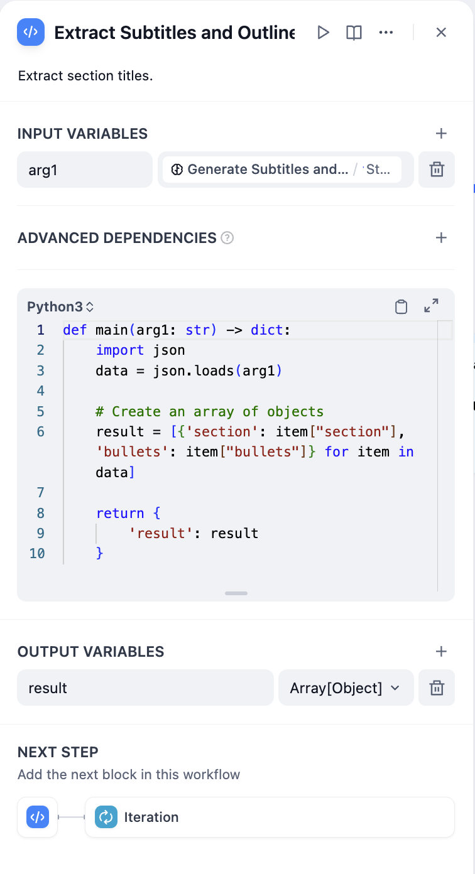Show the Advanced Dependencies help tooltip

point(227,239)
